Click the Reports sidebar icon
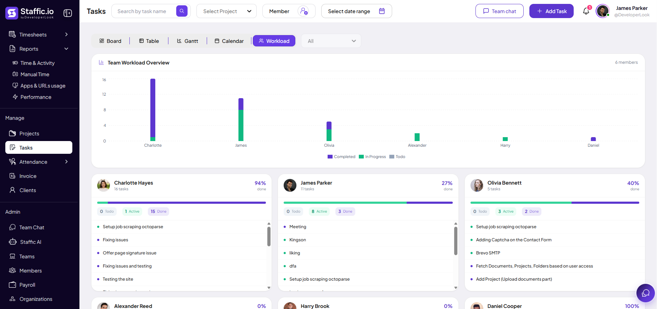Screen dimensions: 657x309 [x=12, y=49]
